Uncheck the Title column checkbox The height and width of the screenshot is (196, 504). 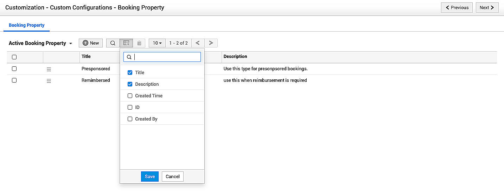(130, 72)
